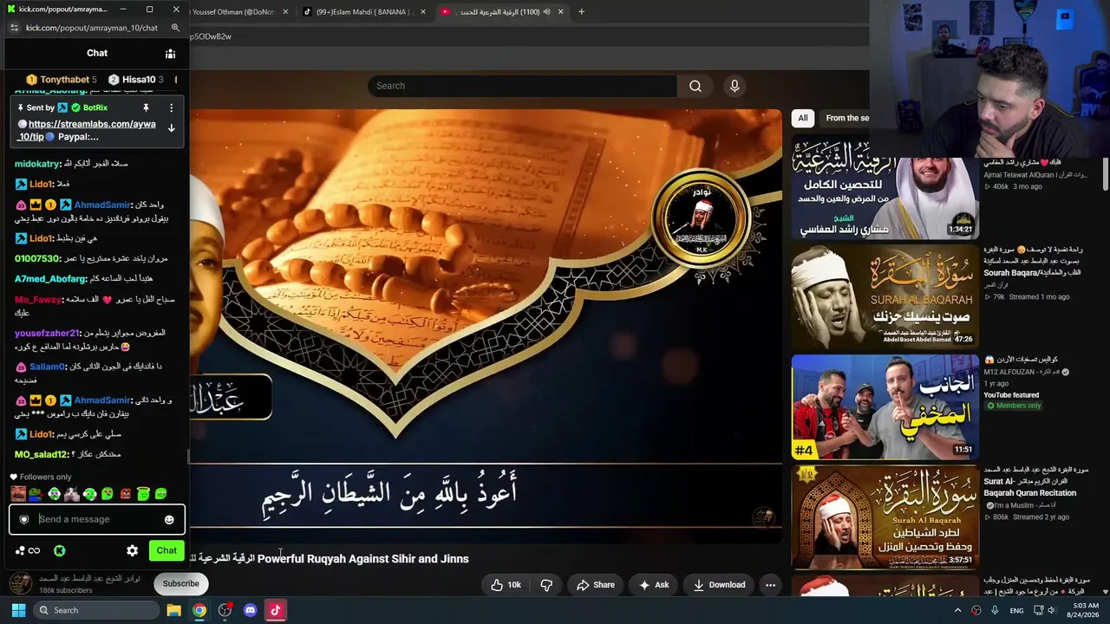Open Discord from taskbar
The width and height of the screenshot is (1110, 624).
pyautogui.click(x=251, y=610)
